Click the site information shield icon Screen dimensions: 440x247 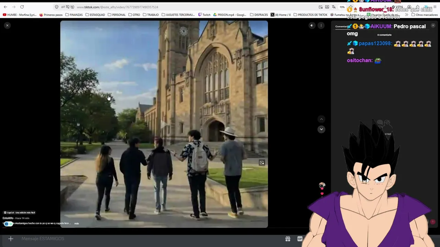(56, 7)
